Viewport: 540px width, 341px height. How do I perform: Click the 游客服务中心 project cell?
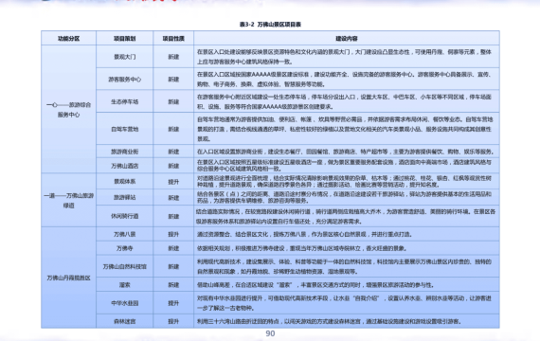point(125,80)
